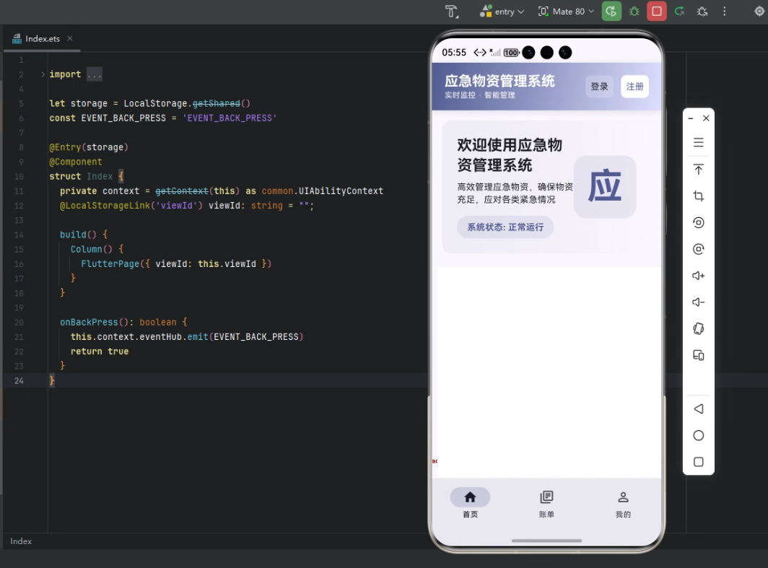The height and width of the screenshot is (568, 768).
Task: Open the emulator toolbar hamburger menu
Action: (x=699, y=142)
